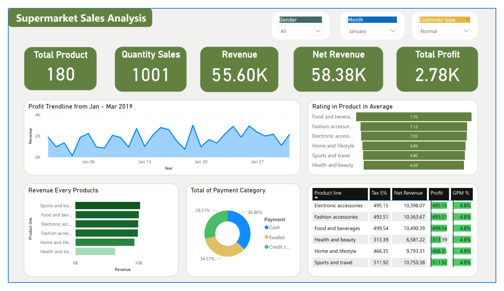Click the yellow Ewallet legend marker
504x291 pixels.
(267, 237)
